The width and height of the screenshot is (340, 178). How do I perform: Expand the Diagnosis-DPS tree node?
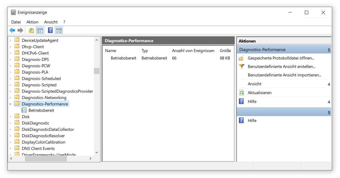pyautogui.click(x=10, y=60)
